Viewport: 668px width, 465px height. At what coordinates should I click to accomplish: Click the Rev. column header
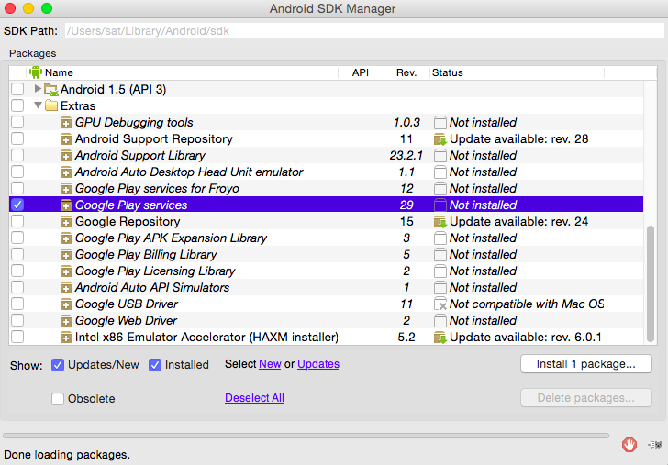click(406, 72)
